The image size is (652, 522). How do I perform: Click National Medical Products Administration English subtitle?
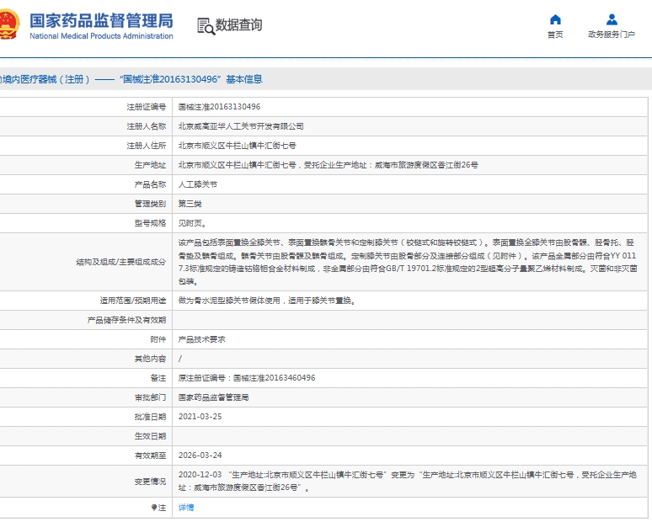coord(101,36)
